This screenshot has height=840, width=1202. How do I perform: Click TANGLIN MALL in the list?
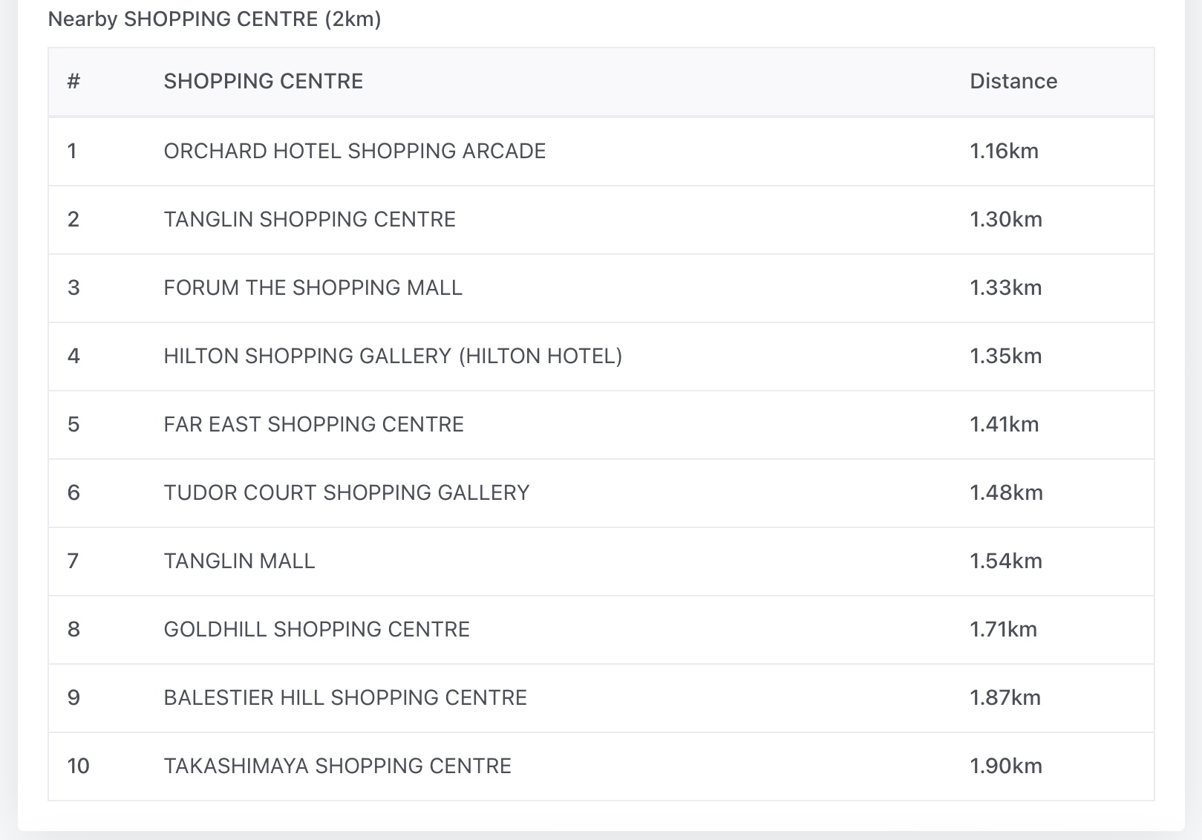[239, 561]
